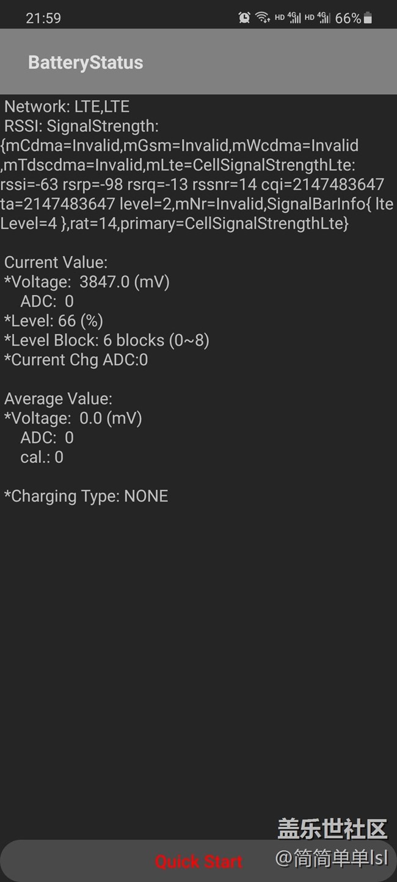Tap the 66% battery percentage indicator
Screen dimensions: 397x882
(x=348, y=18)
